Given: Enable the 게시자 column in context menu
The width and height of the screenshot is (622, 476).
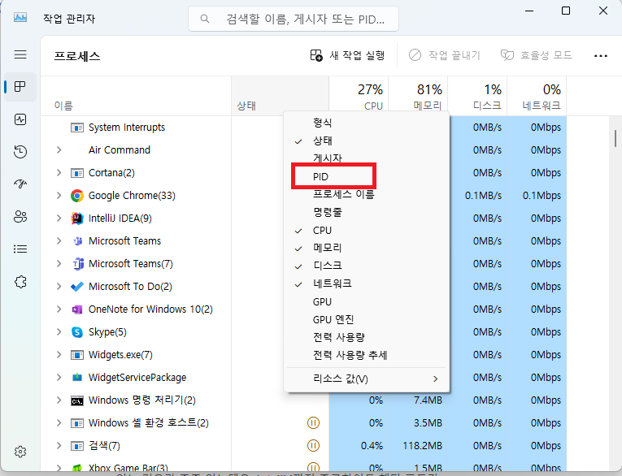Looking at the screenshot, I should (367, 158).
